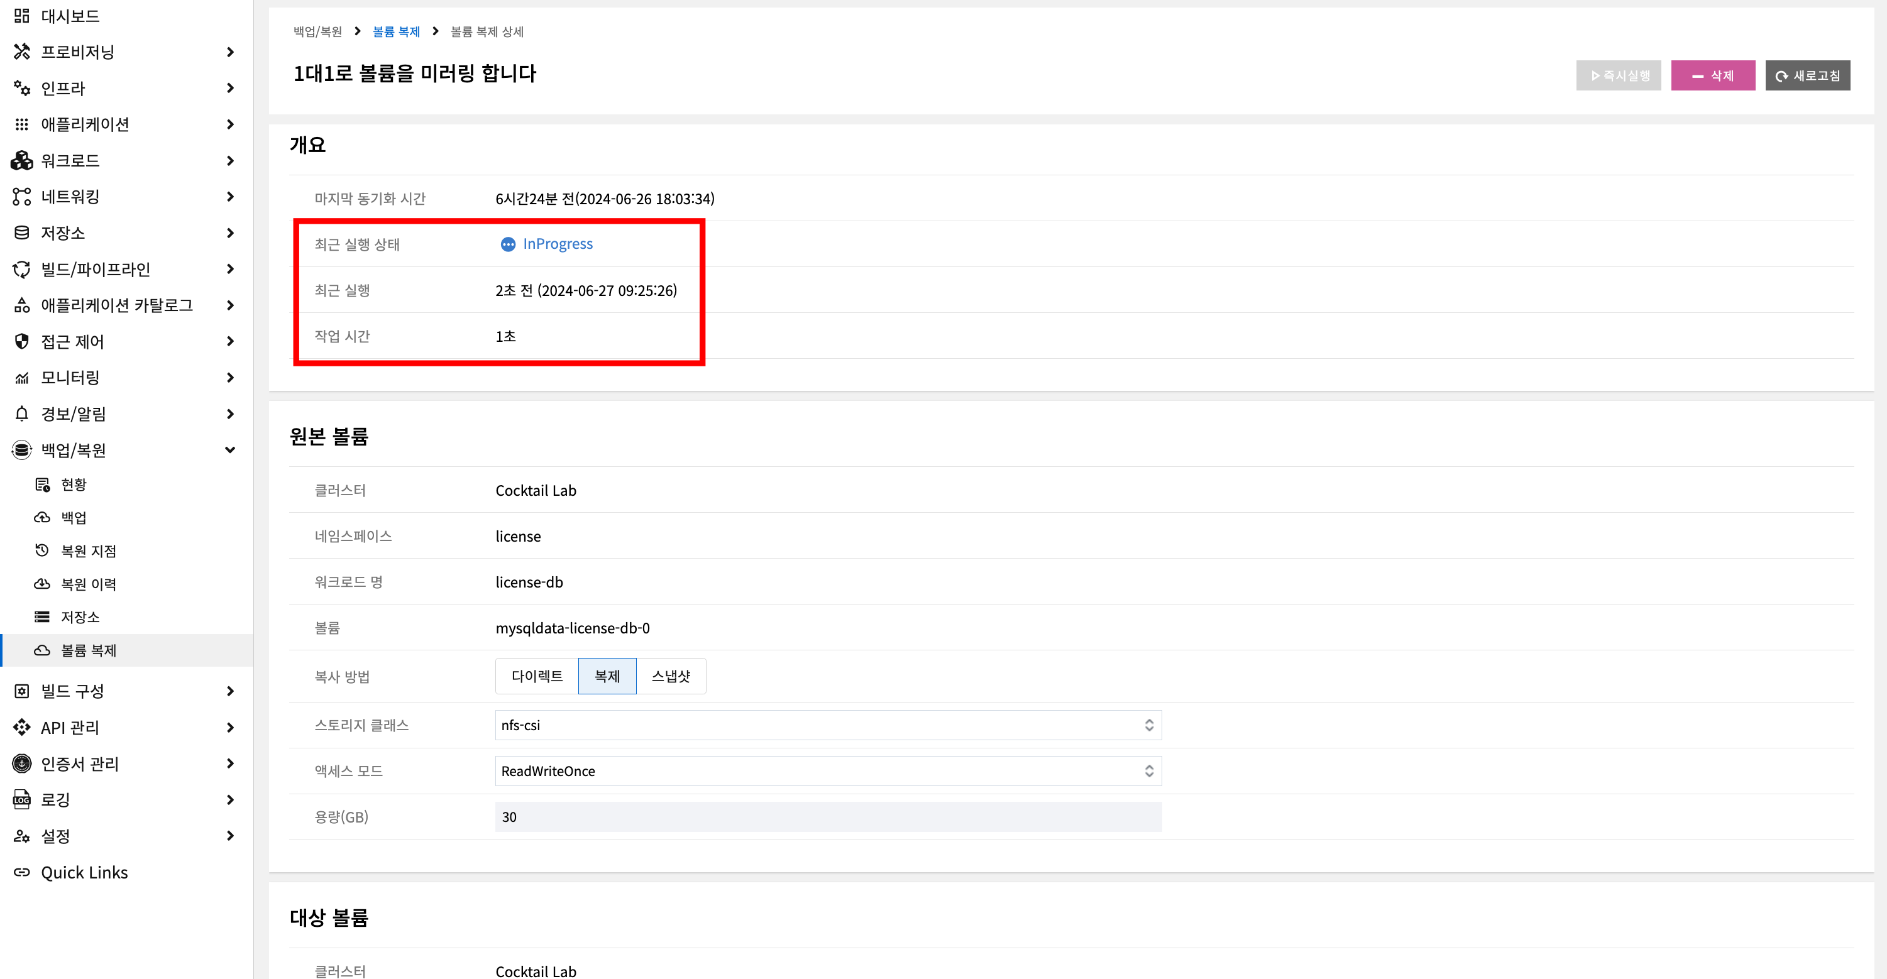Image resolution: width=1887 pixels, height=979 pixels.
Task: Select 다이렉트 copy method
Action: click(x=537, y=676)
